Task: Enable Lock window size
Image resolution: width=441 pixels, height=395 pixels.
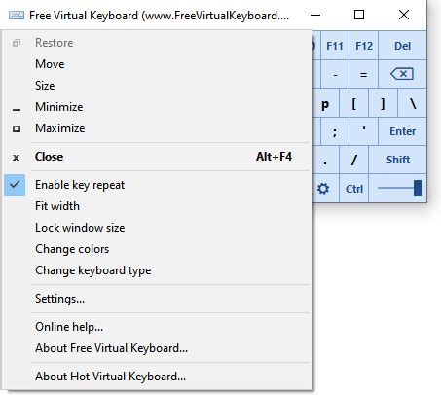Action: (157, 228)
